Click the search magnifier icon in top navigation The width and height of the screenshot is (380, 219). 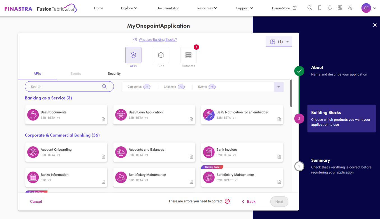(x=309, y=8)
